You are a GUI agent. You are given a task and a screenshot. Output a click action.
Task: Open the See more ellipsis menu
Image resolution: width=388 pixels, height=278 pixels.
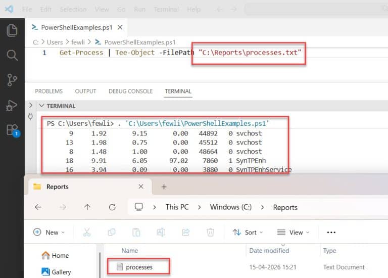331,232
